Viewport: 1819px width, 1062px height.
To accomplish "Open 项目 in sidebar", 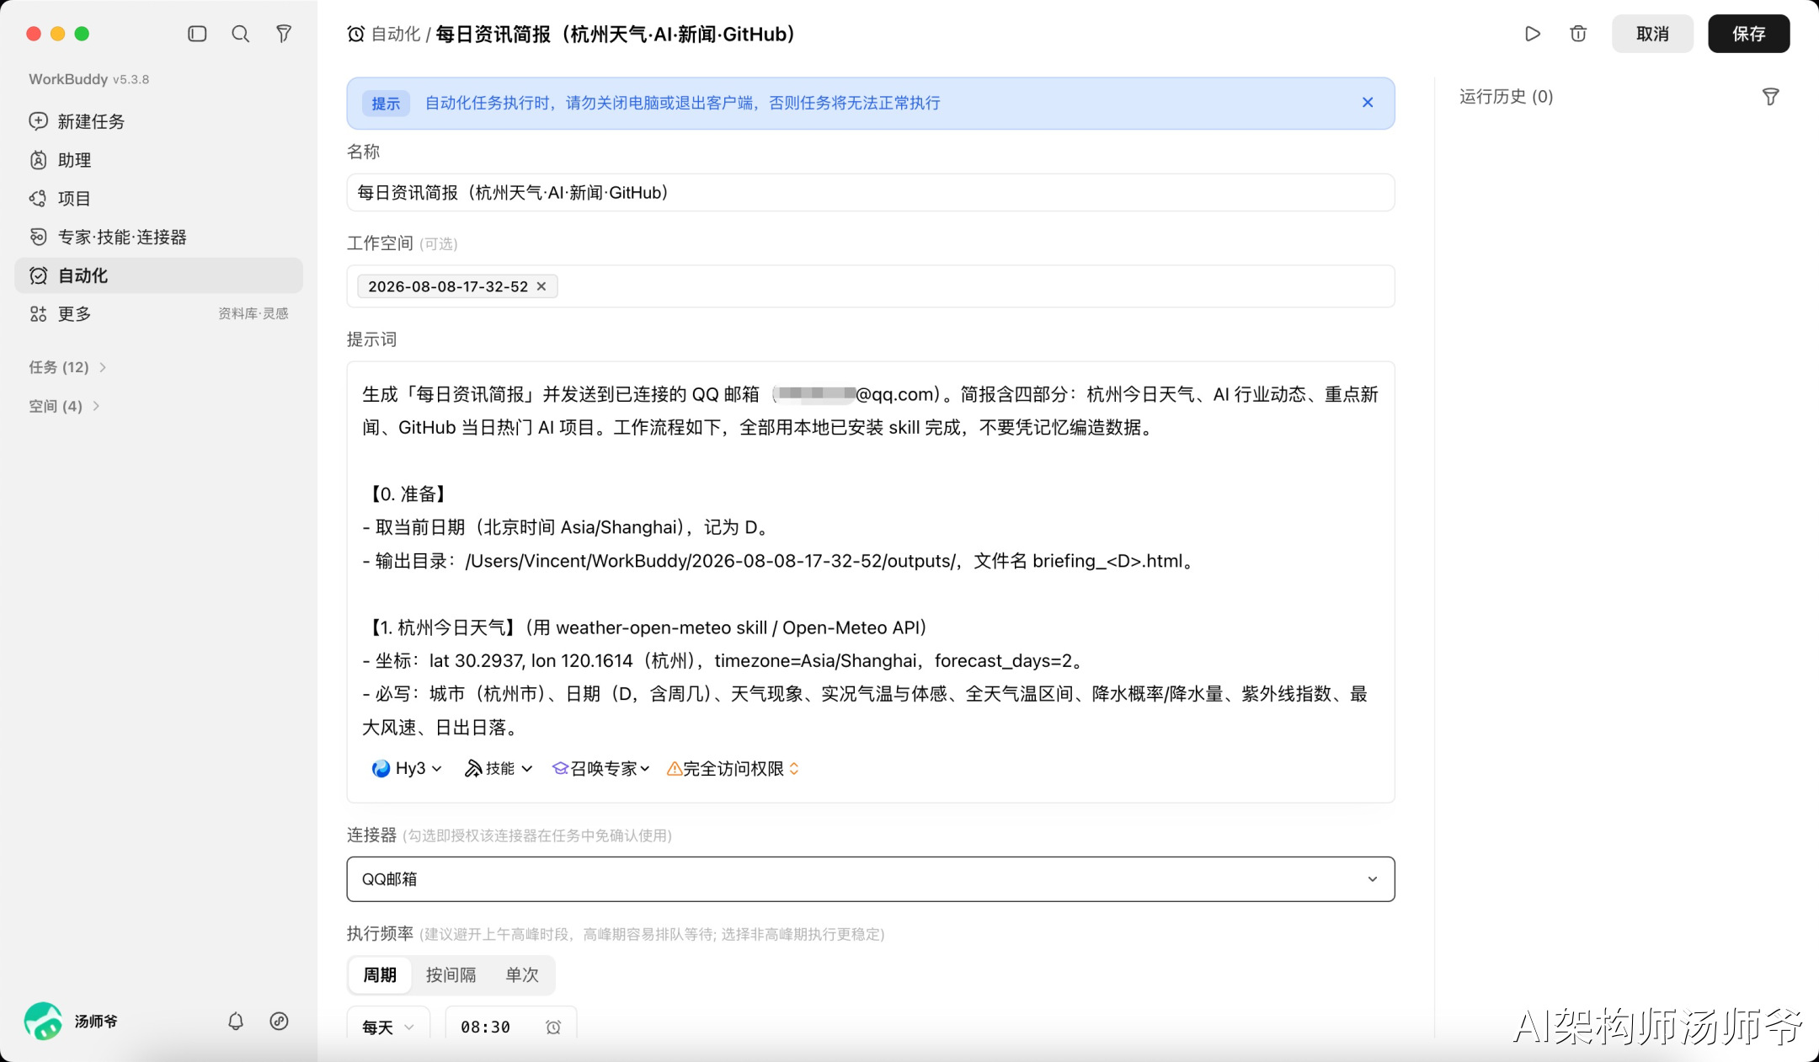I will 158,199.
